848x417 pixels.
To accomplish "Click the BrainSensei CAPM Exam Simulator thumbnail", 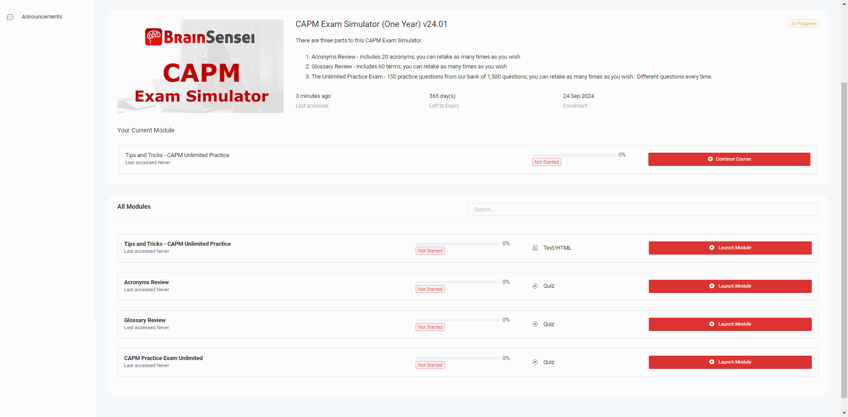I will [x=201, y=66].
